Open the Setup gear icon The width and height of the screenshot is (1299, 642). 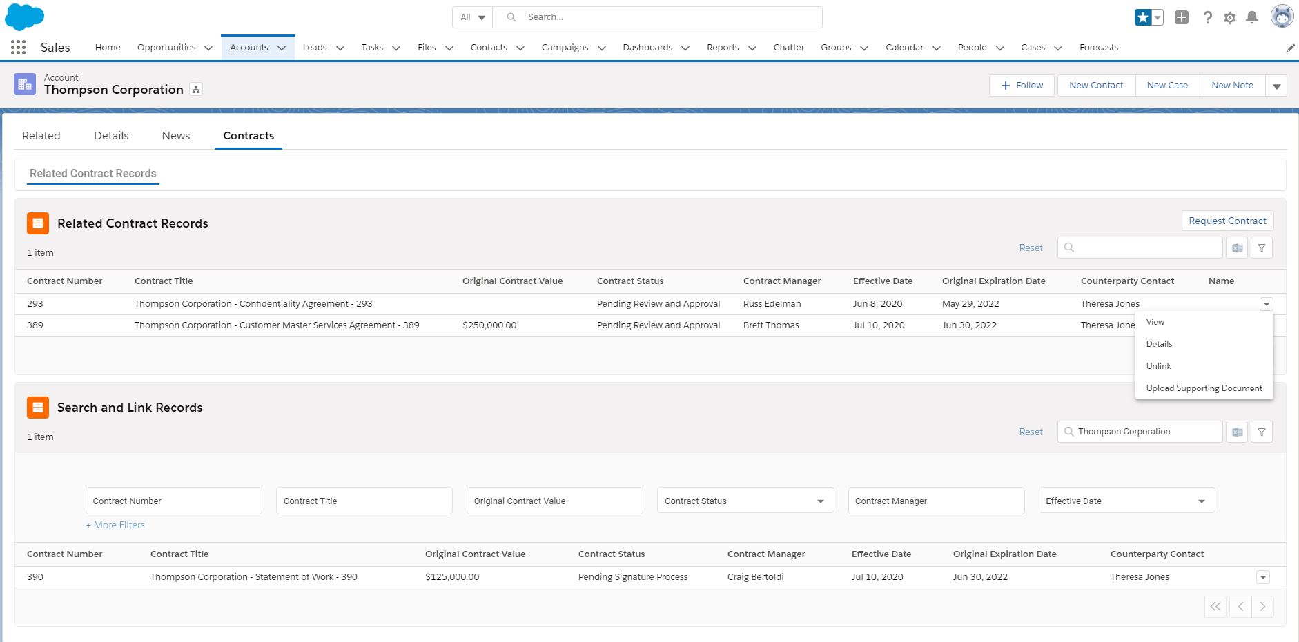point(1230,18)
